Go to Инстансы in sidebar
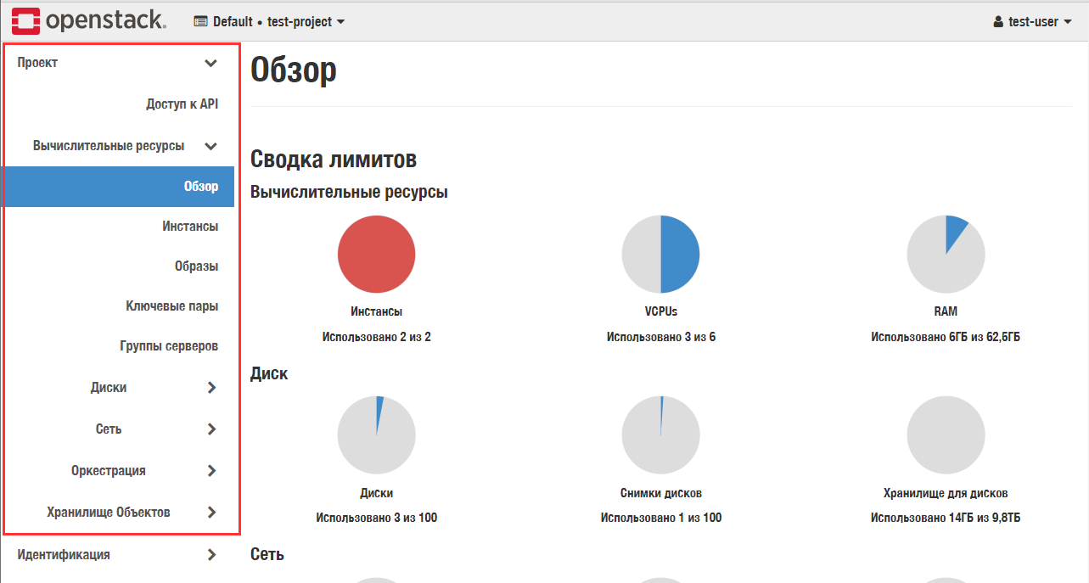The image size is (1089, 583). tap(190, 227)
